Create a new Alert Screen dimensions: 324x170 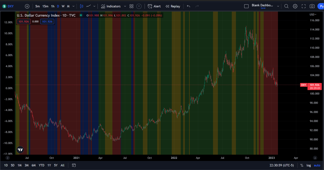(x=154, y=6)
